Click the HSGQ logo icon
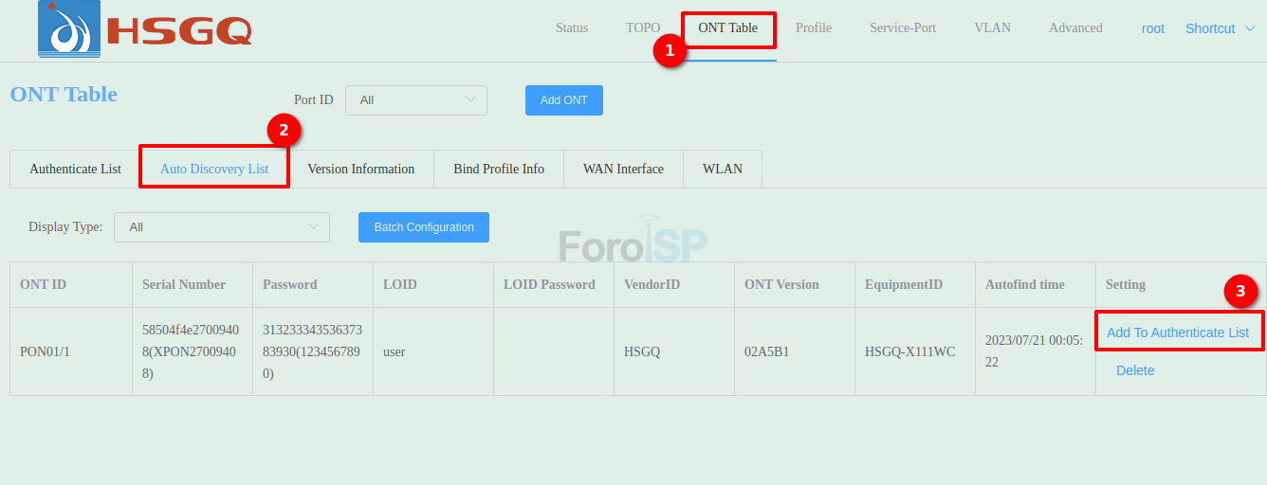Screen dimensions: 1267x485 (68, 29)
